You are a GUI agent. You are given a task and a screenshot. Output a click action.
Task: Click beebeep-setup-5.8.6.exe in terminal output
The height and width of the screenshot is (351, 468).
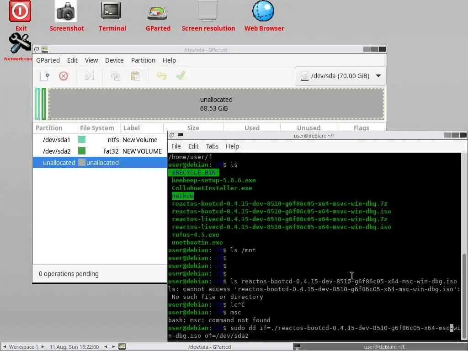214,180
